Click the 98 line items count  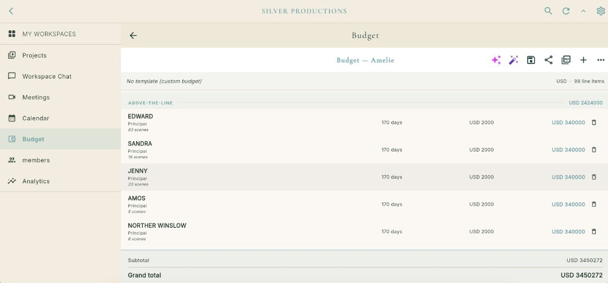[589, 81]
